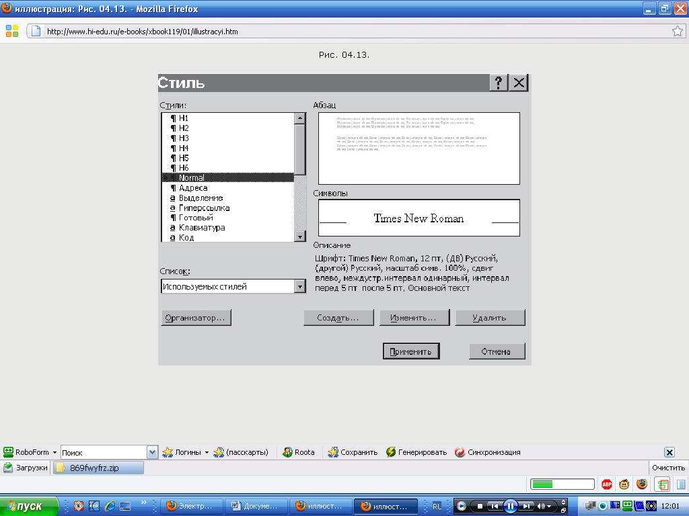Click the help question mark in Стиль dialog

pyautogui.click(x=499, y=83)
